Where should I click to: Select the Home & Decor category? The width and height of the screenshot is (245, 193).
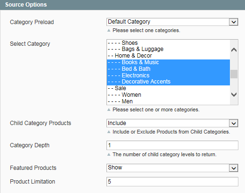[x=168, y=56]
